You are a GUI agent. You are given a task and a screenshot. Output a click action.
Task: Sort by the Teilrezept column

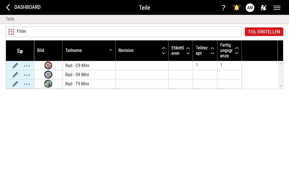[212, 51]
